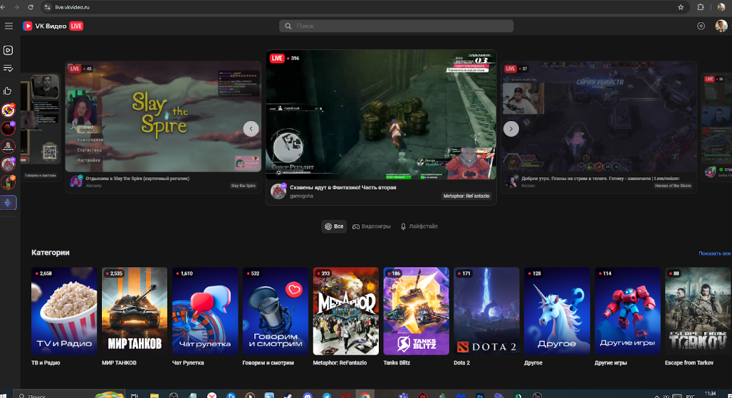Open garrogoha channel avatar
The height and width of the screenshot is (398, 732).
click(x=278, y=192)
